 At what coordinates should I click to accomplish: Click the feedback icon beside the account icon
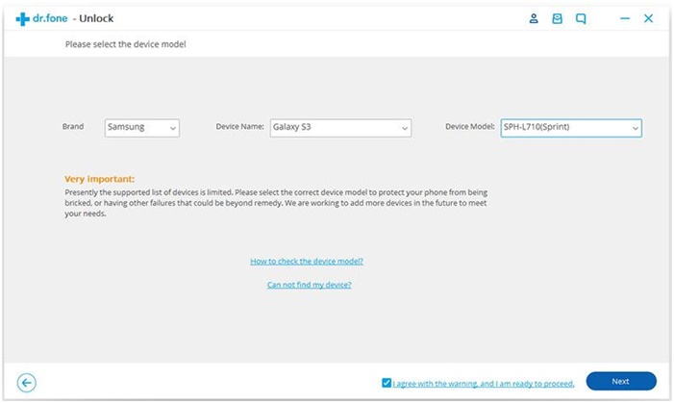557,18
